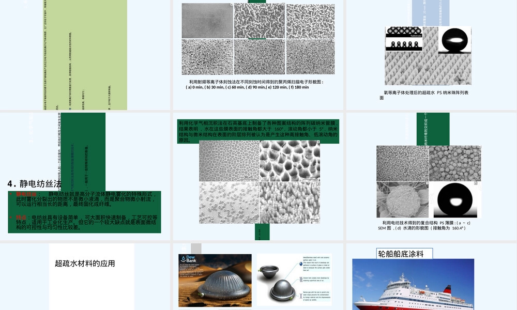Click the caption '利用电纺技术得到的复合结构 PS 薄膜'

(424, 225)
